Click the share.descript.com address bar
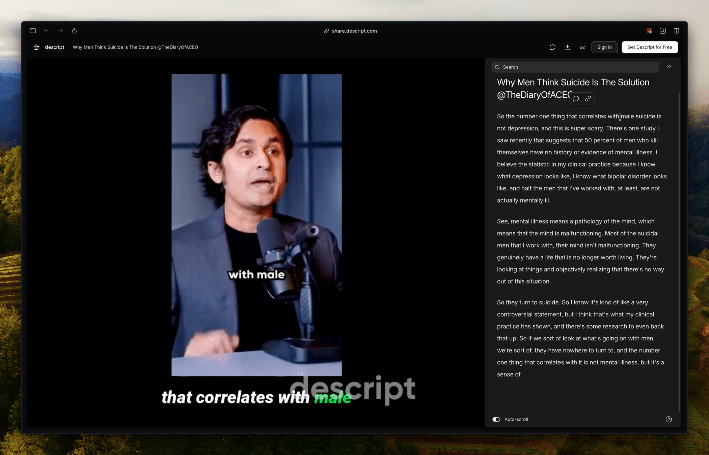709x455 pixels. [354, 31]
